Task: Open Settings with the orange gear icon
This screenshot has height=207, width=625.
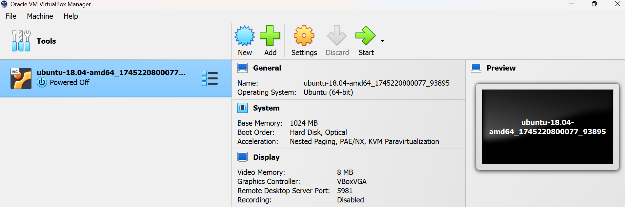Action: click(x=304, y=36)
